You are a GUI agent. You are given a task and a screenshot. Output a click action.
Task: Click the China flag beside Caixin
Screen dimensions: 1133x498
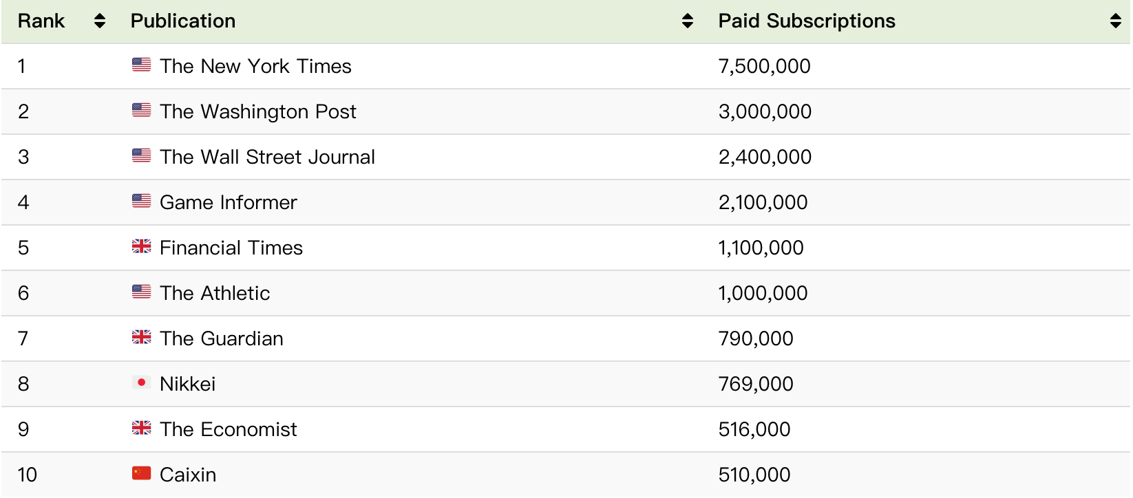tap(141, 473)
